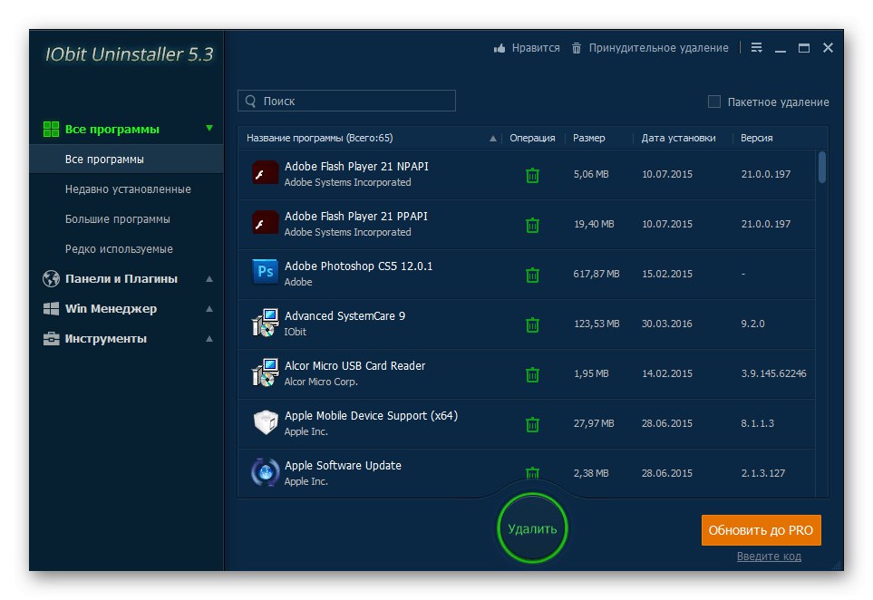Screen dimensions: 873x600
Task: Open the Win Менеджер section
Action: coord(111,309)
